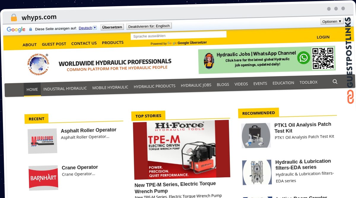This screenshot has height=198, width=356.
Task: Open Hydraulic & Lubrication filters-EDA series title
Action: (303, 164)
